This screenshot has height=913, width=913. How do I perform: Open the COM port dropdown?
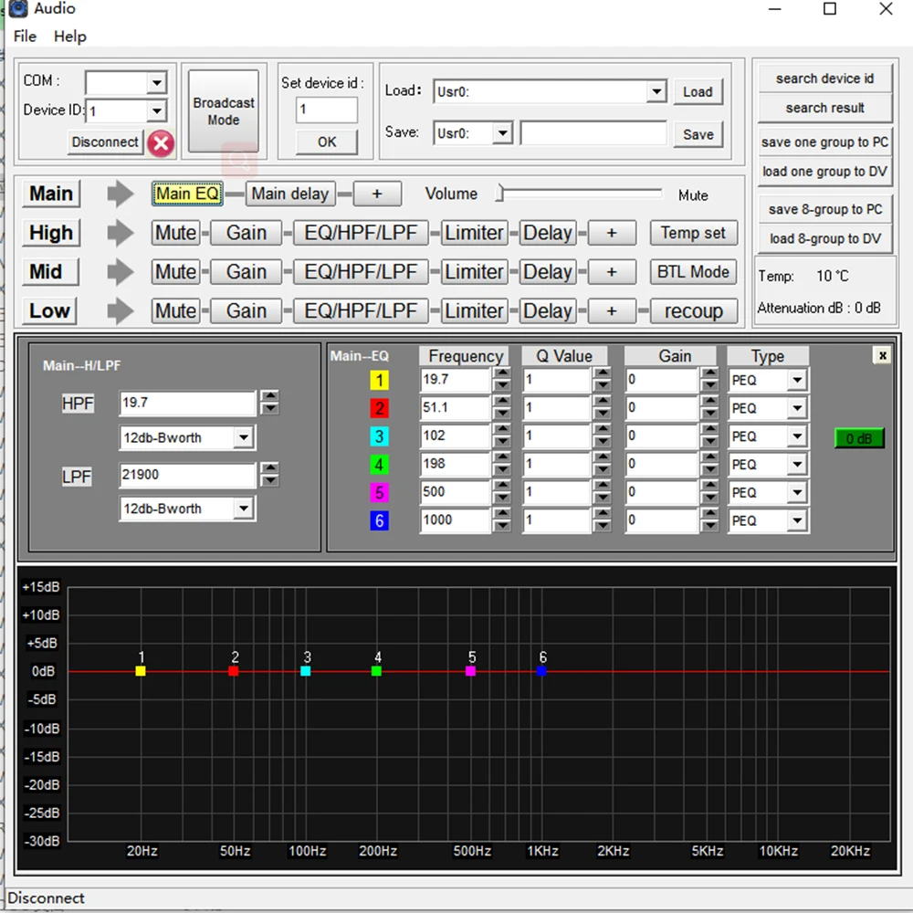[157, 83]
